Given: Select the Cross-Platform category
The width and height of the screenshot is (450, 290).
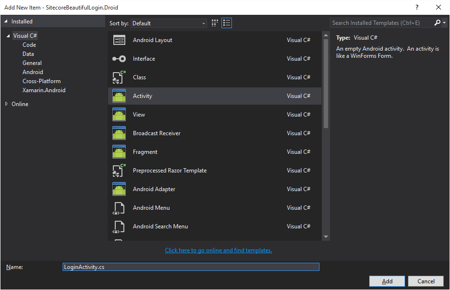Looking at the screenshot, I should coord(42,81).
